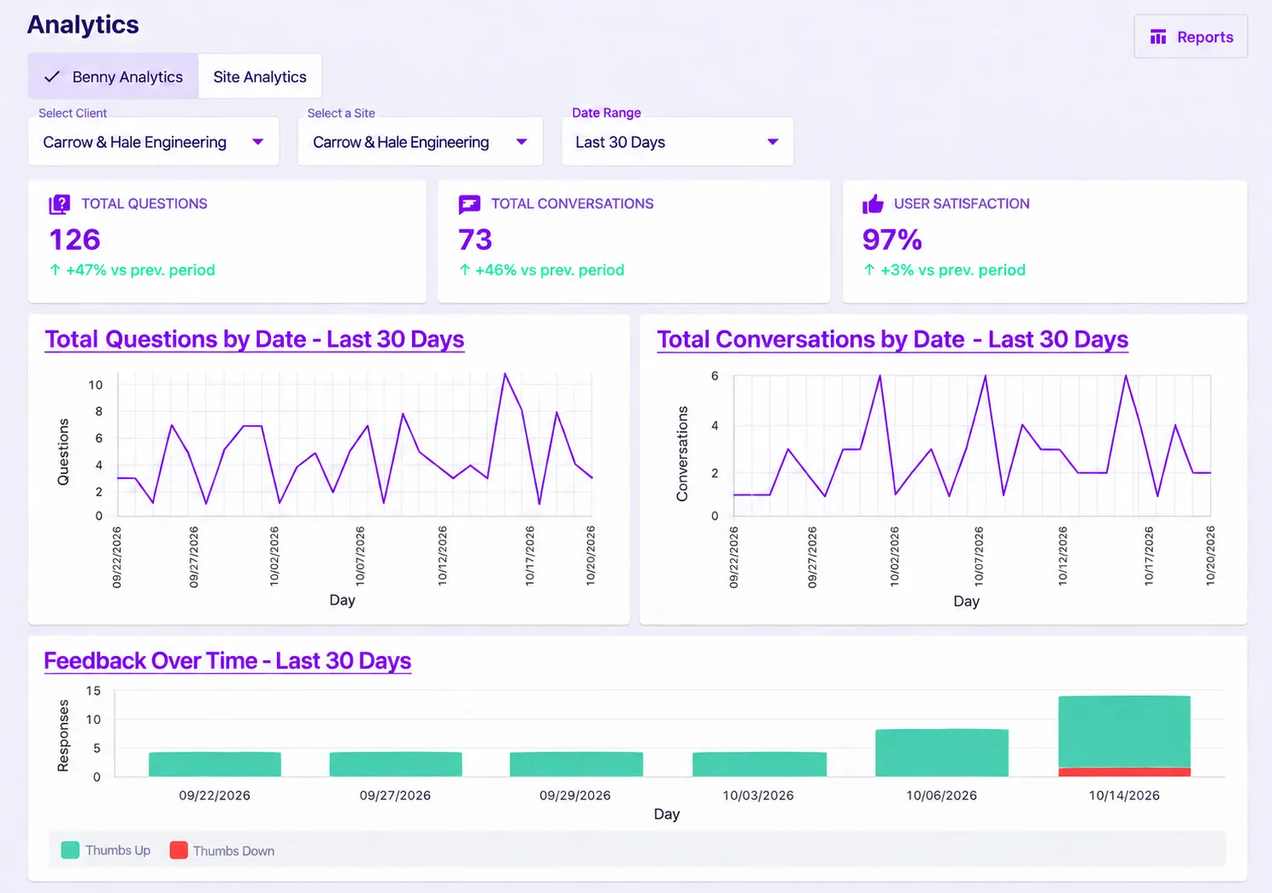Click up arrow beside +3% change
The image size is (1272, 893).
(x=869, y=270)
